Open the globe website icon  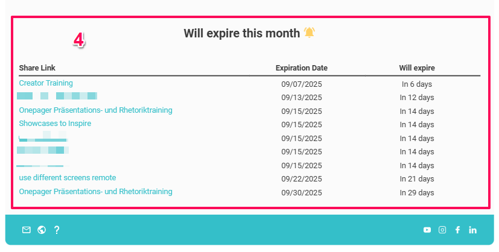pyautogui.click(x=42, y=230)
